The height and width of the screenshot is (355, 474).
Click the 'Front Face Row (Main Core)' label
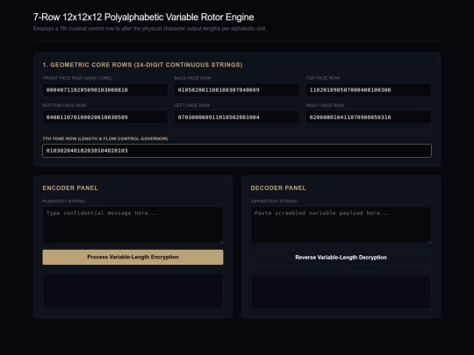pos(77,78)
